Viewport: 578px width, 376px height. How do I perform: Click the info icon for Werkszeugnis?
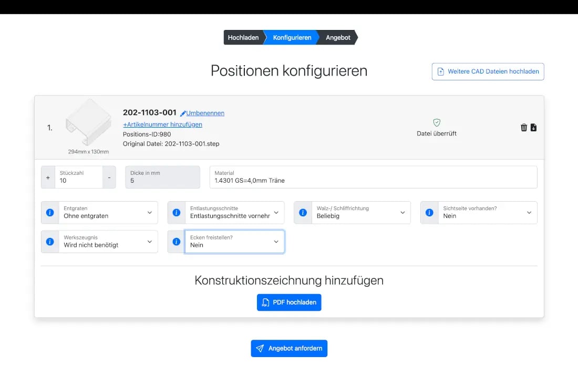49,242
